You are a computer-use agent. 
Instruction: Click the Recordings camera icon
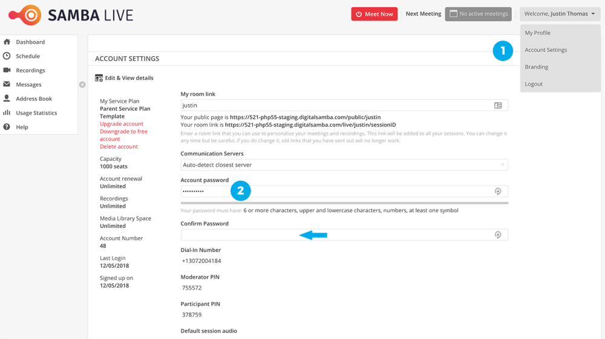(x=7, y=70)
